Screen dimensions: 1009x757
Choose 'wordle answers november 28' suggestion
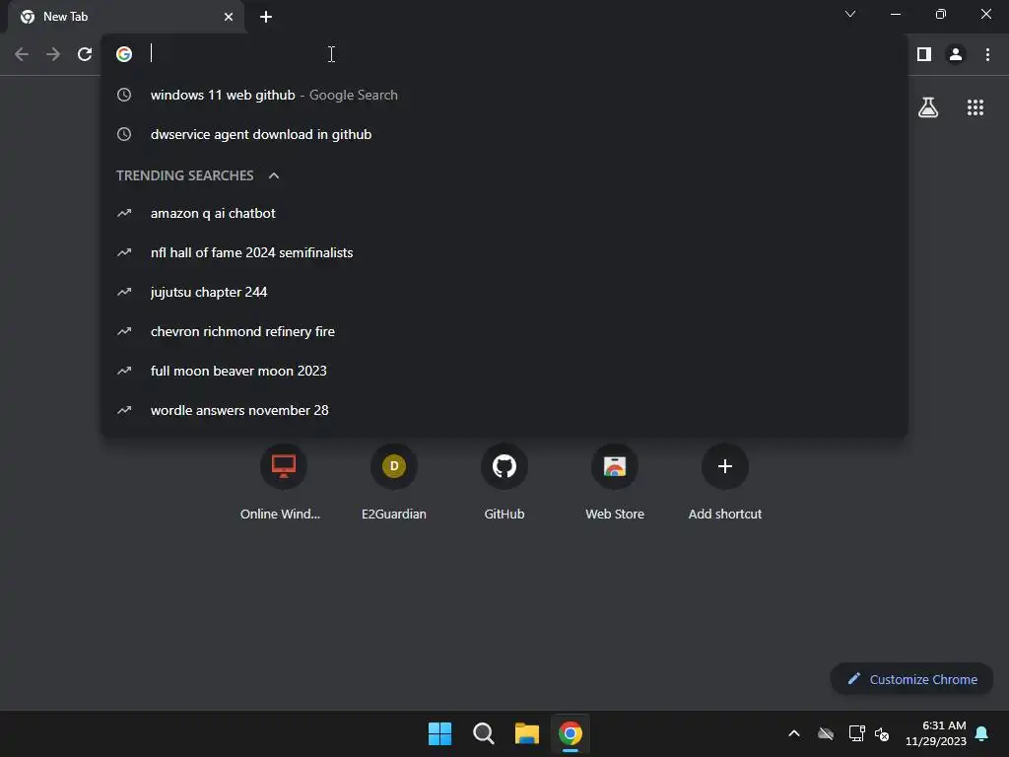point(504,411)
